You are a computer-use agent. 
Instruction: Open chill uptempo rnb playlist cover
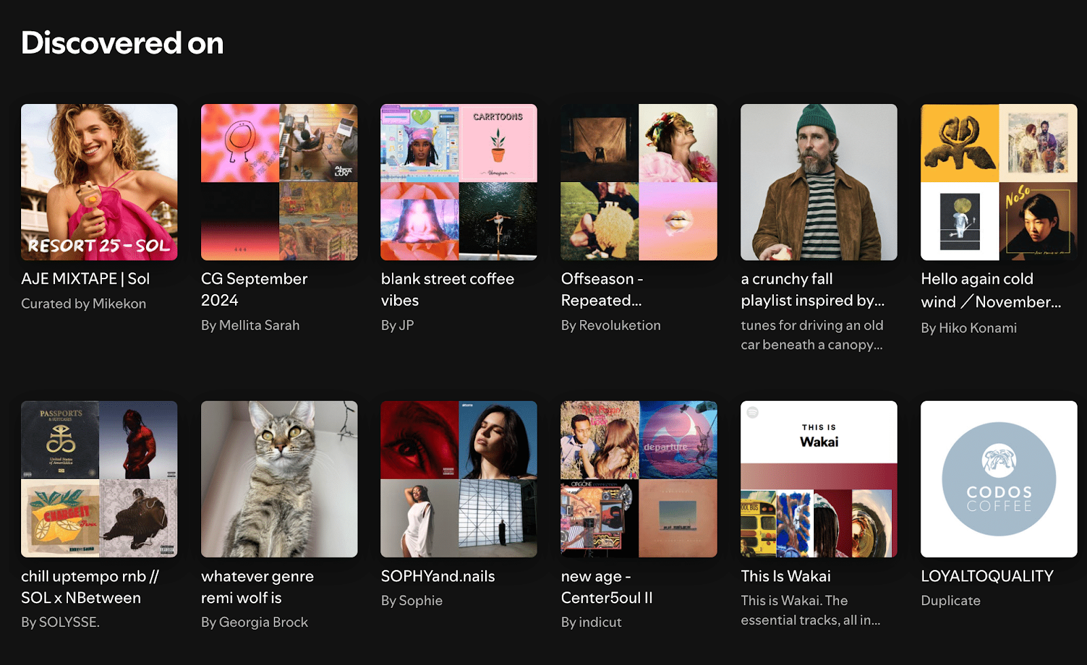tap(99, 479)
